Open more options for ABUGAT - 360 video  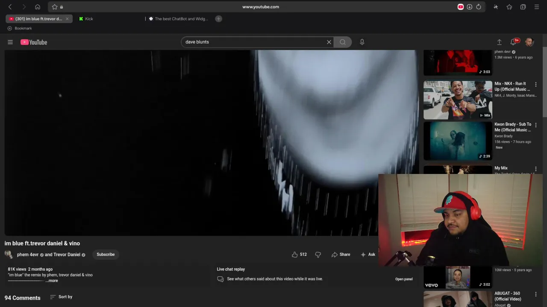(536, 294)
